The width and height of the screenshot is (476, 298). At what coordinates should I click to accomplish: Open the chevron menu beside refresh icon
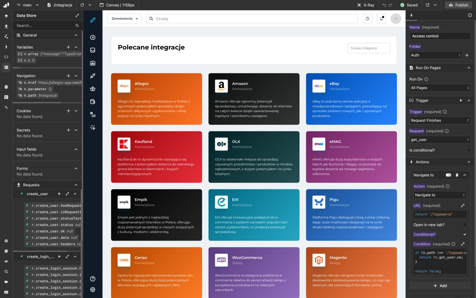pyautogui.click(x=90, y=5)
